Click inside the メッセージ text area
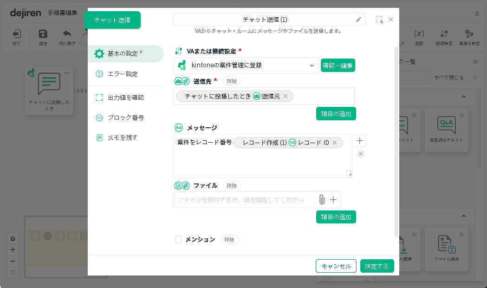The width and height of the screenshot is (487, 288). pos(260,163)
